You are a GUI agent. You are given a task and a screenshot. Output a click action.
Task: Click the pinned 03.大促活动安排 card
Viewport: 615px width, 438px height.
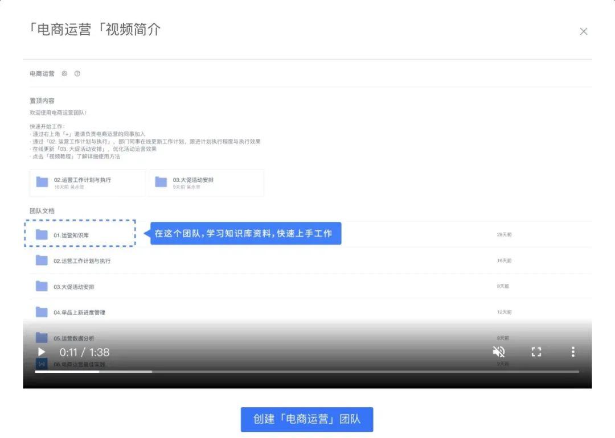click(x=206, y=183)
